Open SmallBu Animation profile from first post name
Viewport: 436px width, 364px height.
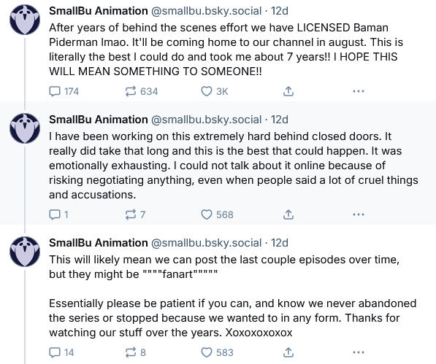(x=99, y=11)
